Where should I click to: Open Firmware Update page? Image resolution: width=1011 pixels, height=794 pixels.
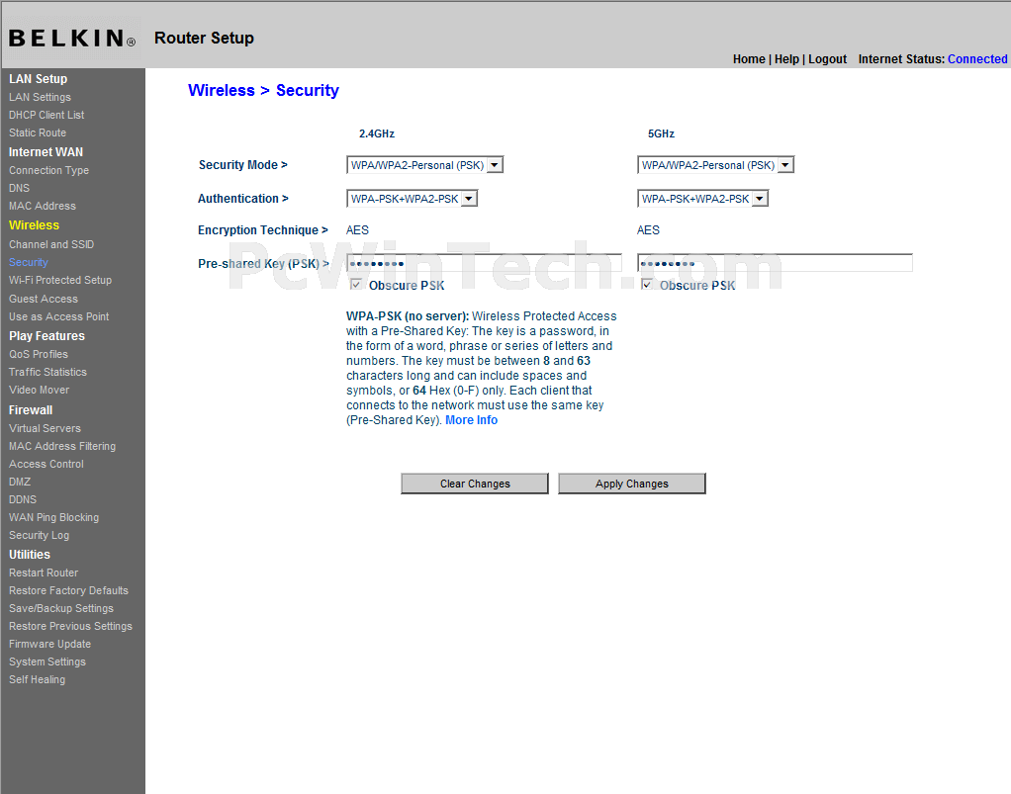(x=49, y=644)
